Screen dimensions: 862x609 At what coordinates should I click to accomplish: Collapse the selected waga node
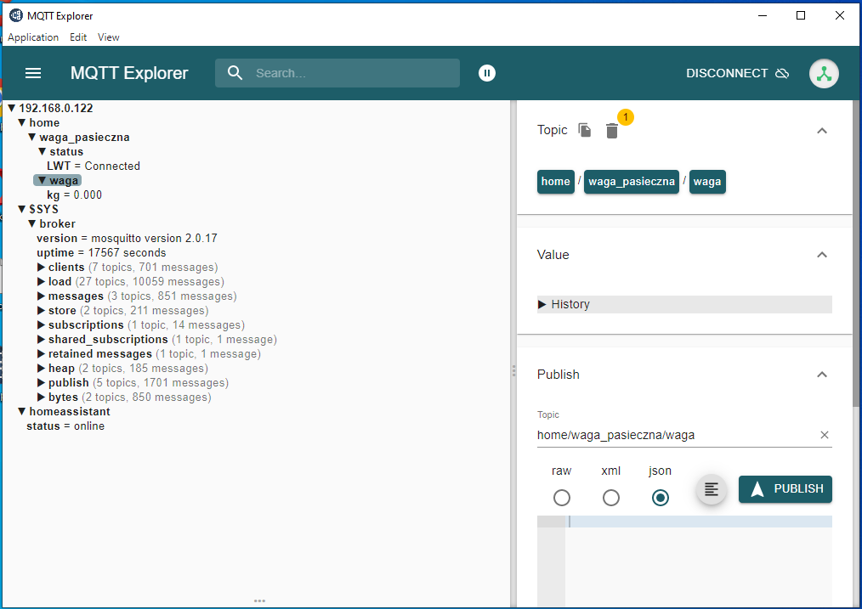42,180
